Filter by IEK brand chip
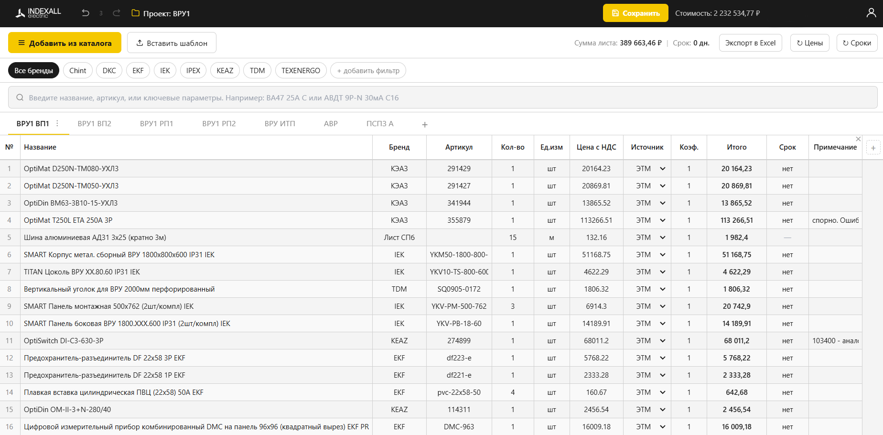The width and height of the screenshot is (883, 435). point(165,71)
